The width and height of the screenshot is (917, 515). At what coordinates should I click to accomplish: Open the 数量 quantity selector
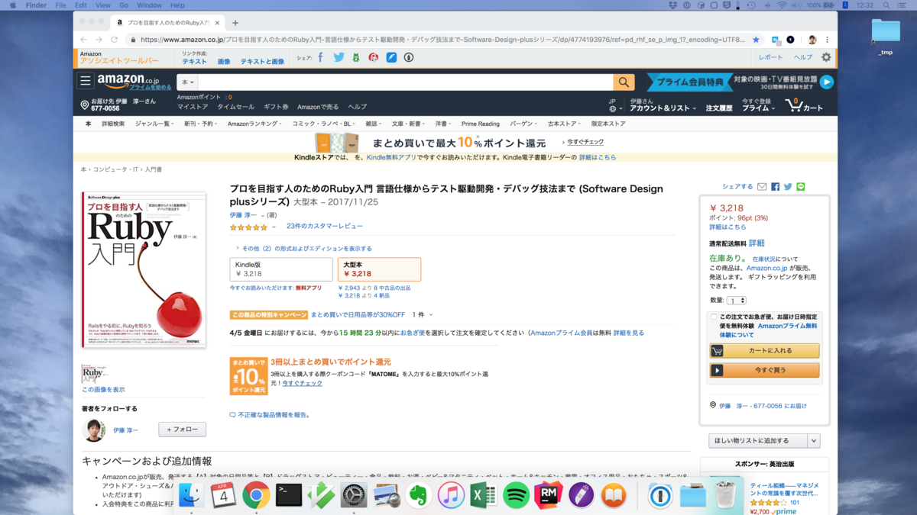[x=737, y=301]
